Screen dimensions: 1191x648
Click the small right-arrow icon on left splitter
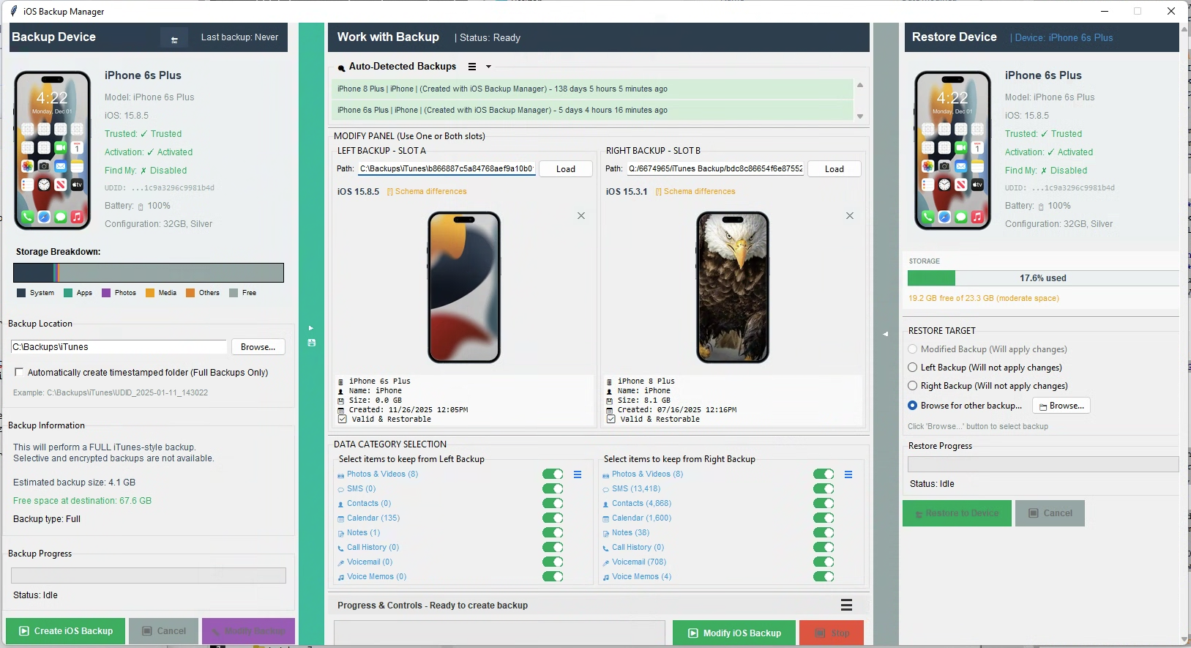pos(311,328)
